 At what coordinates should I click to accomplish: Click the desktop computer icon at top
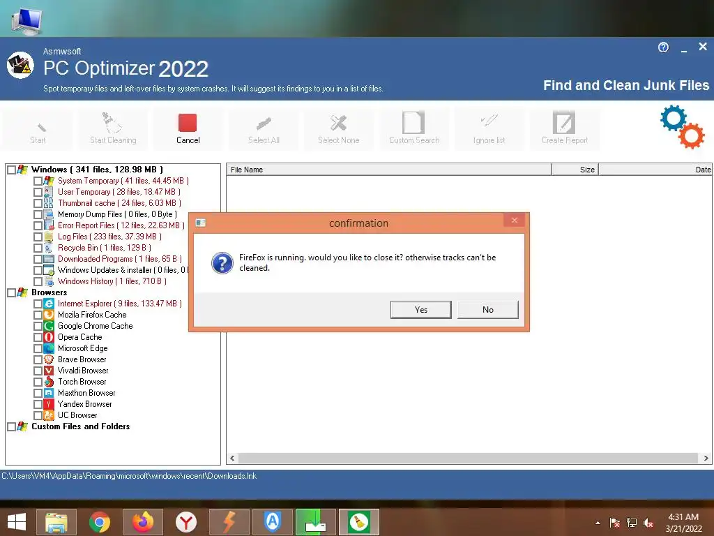point(27,20)
